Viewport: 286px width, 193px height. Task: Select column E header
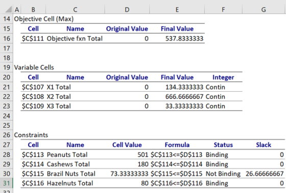(x=177, y=9)
